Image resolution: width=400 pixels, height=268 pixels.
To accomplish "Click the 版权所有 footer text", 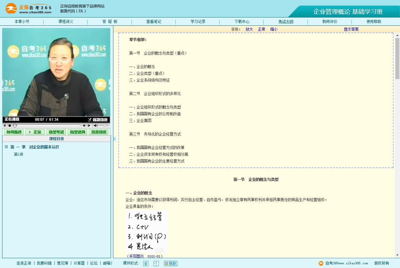I will point(382,263).
